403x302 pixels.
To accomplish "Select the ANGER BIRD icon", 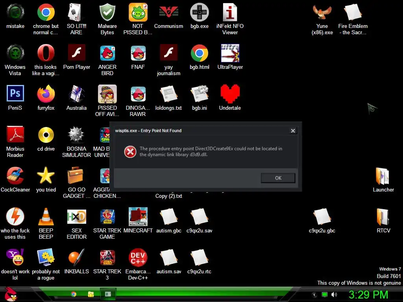I will [107, 53].
